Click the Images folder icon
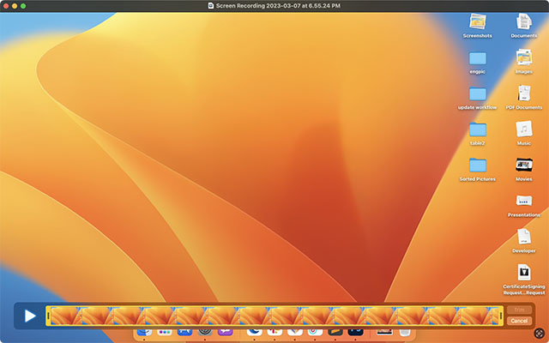 (x=523, y=57)
